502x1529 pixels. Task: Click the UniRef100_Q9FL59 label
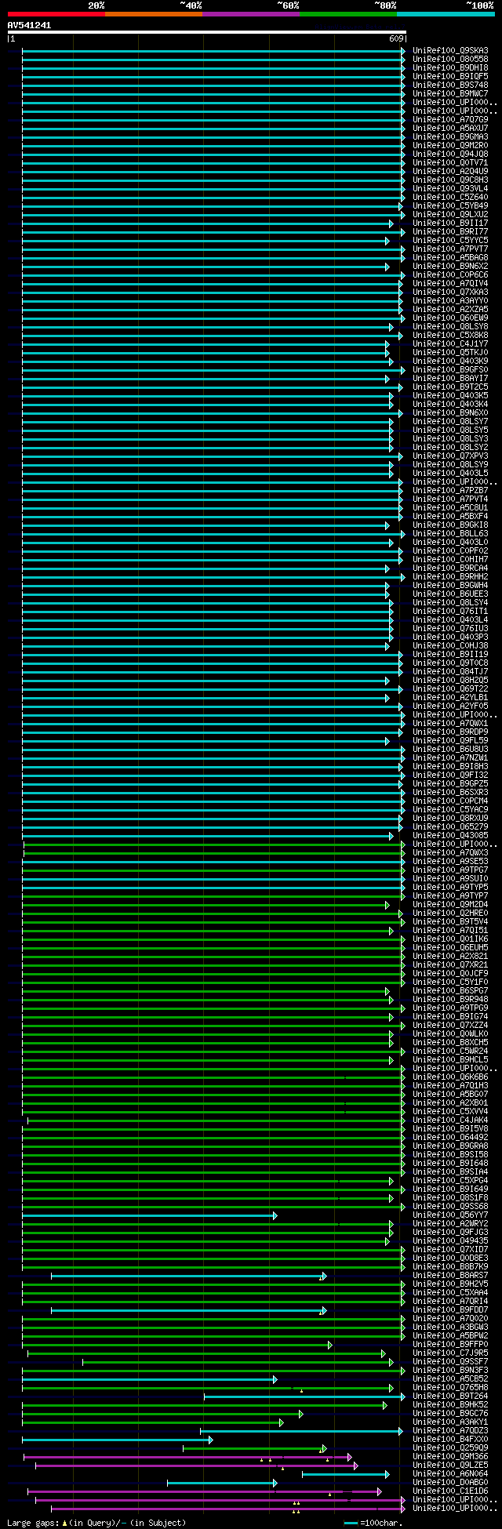click(450, 740)
